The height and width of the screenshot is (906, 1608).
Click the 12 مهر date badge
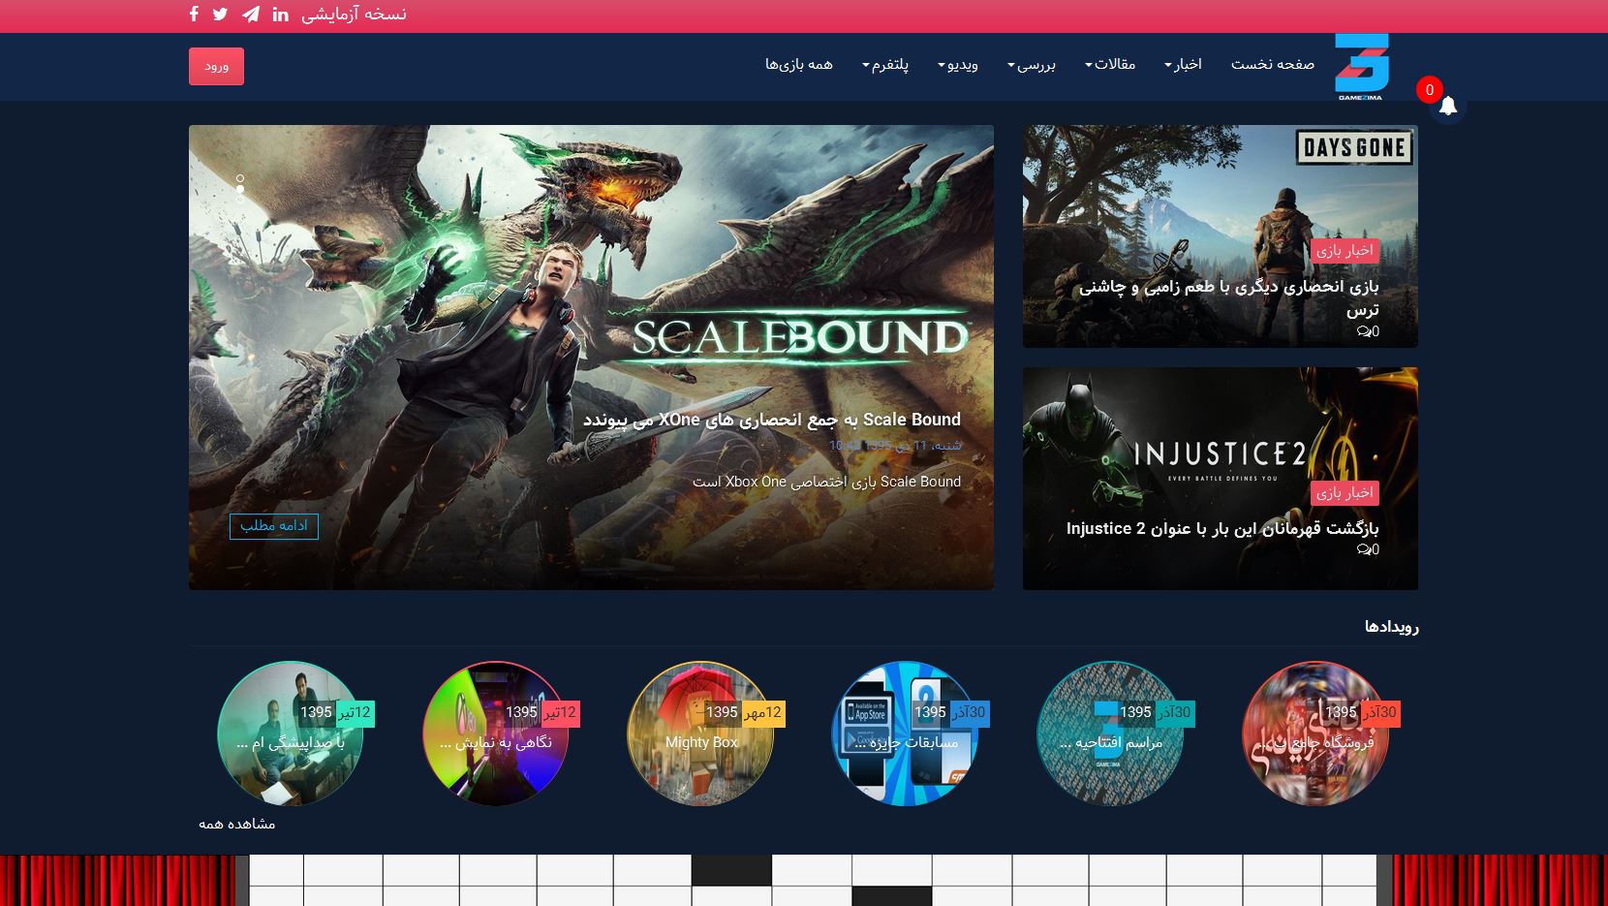[761, 712]
